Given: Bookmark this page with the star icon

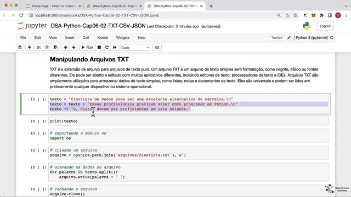Looking at the screenshot, I should coord(295,15).
